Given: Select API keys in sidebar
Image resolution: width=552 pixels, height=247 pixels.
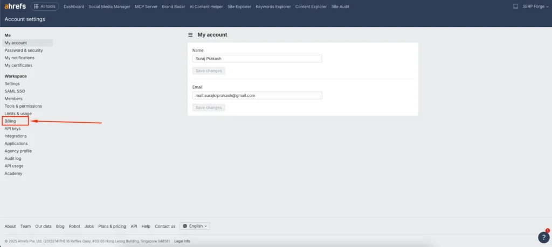Looking at the screenshot, I should pyautogui.click(x=12, y=129).
